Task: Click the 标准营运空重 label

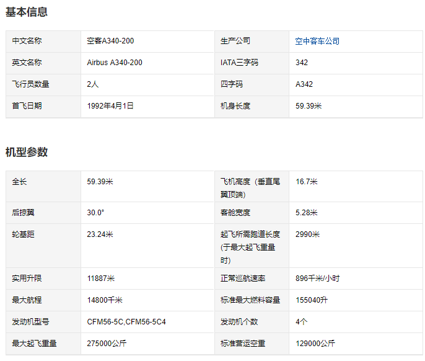Action: pos(243,344)
